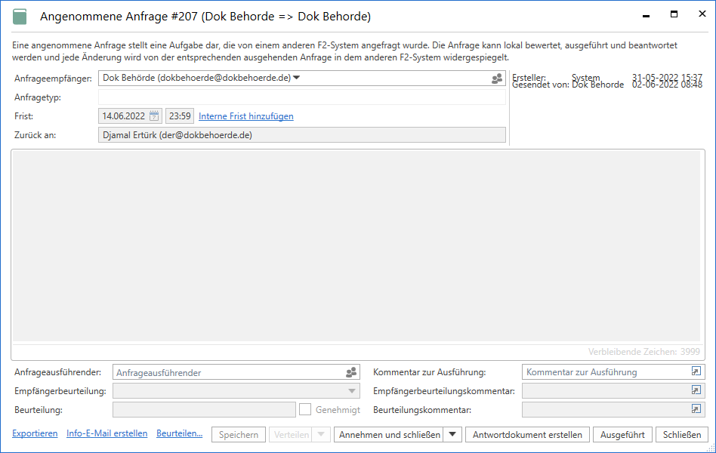
Task: Open the Empfängerbeurteilung dropdown
Action: [352, 391]
